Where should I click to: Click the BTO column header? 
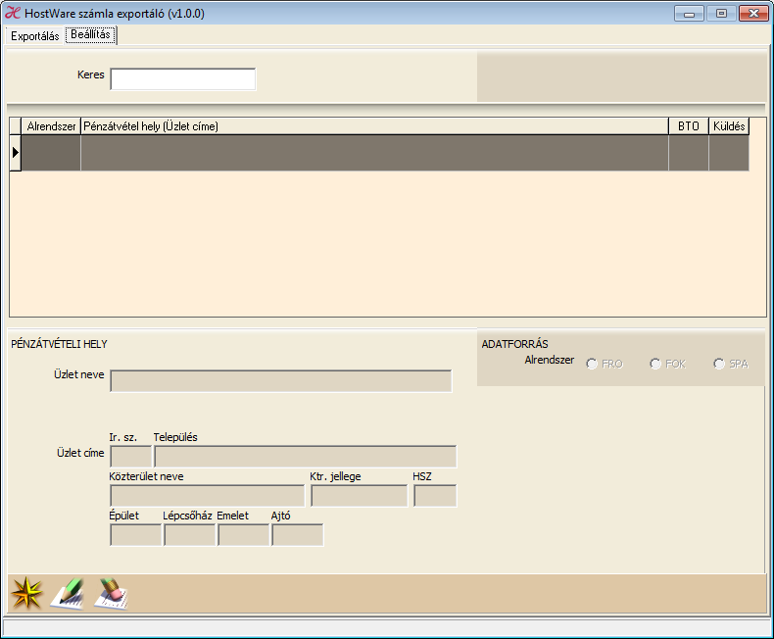pos(689,126)
